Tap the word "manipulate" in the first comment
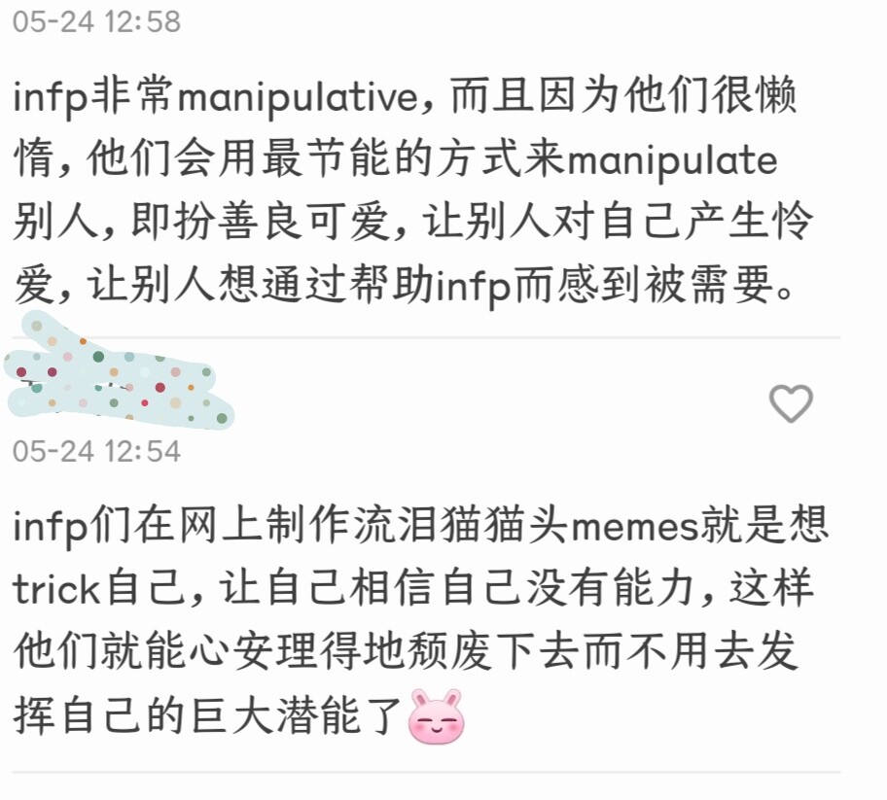The width and height of the screenshot is (887, 800). click(673, 160)
